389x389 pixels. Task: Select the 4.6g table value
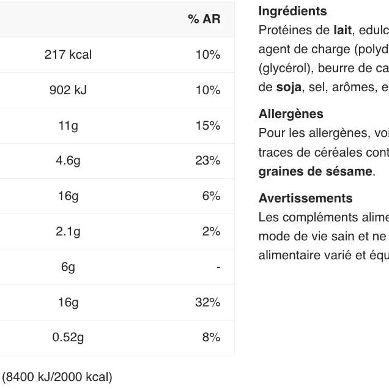point(68,160)
